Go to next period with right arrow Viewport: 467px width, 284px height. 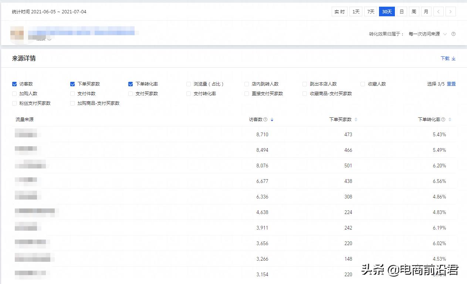point(450,11)
